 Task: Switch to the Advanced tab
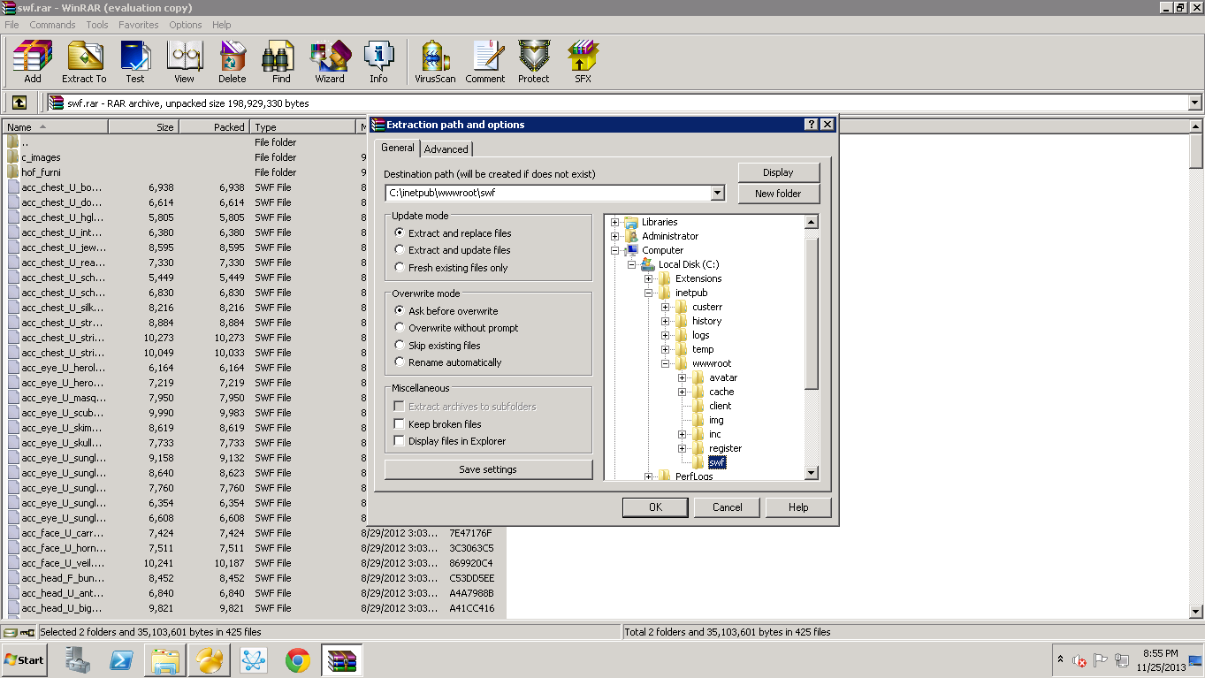click(x=446, y=149)
